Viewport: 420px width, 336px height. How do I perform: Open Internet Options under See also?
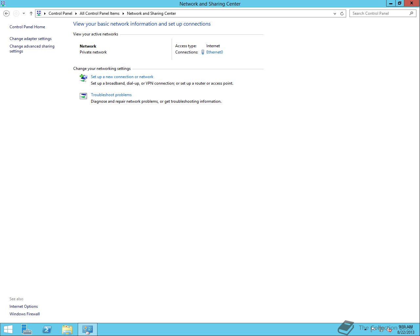coord(24,306)
